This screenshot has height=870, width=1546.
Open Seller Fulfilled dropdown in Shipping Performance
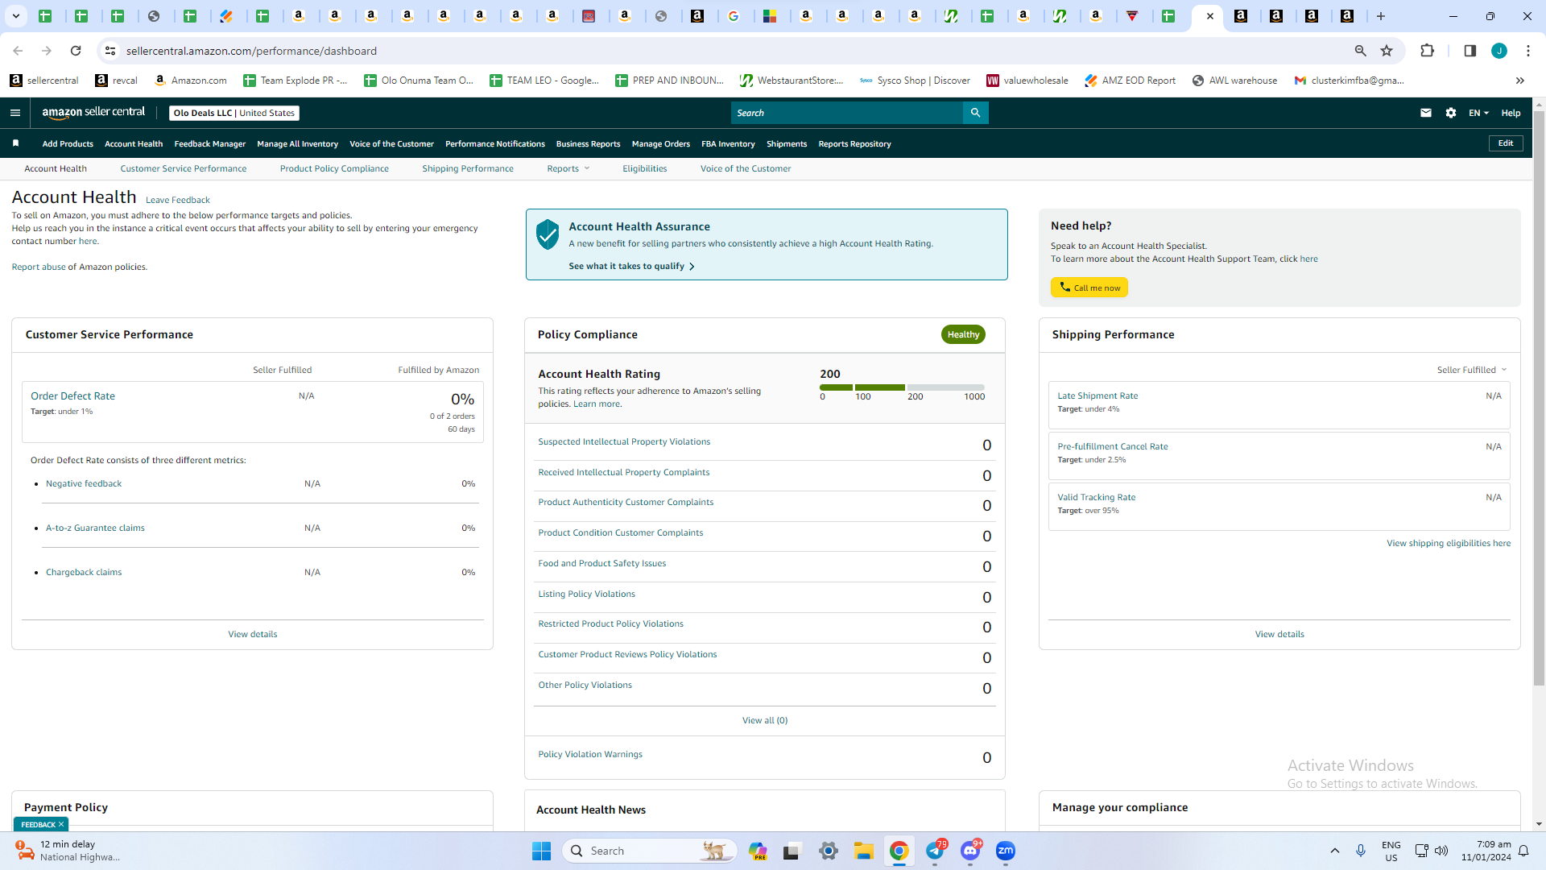1472,370
